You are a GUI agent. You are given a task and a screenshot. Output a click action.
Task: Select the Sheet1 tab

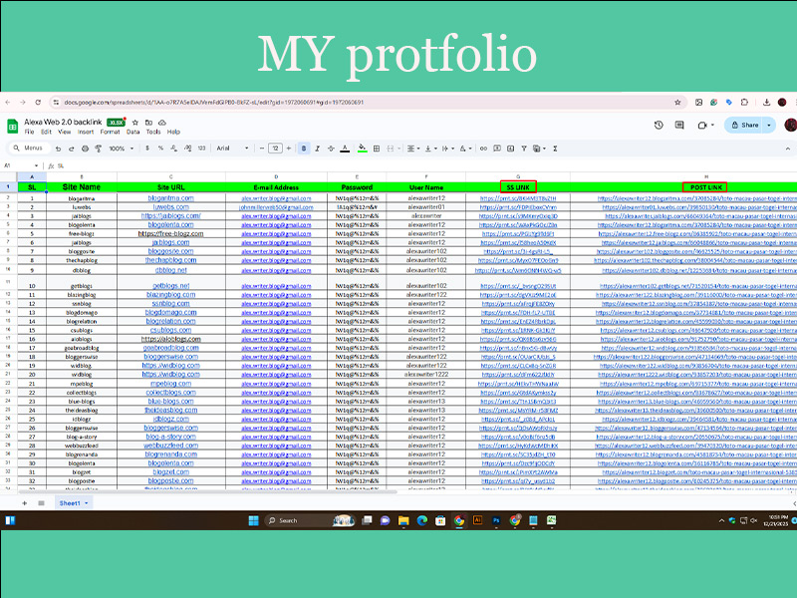point(74,503)
